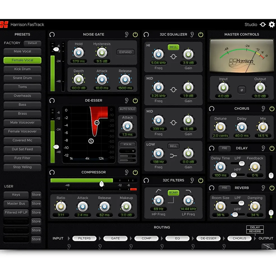276x276 pixels.
Task: Toggle Noise Gate power button
Action: (135, 34)
